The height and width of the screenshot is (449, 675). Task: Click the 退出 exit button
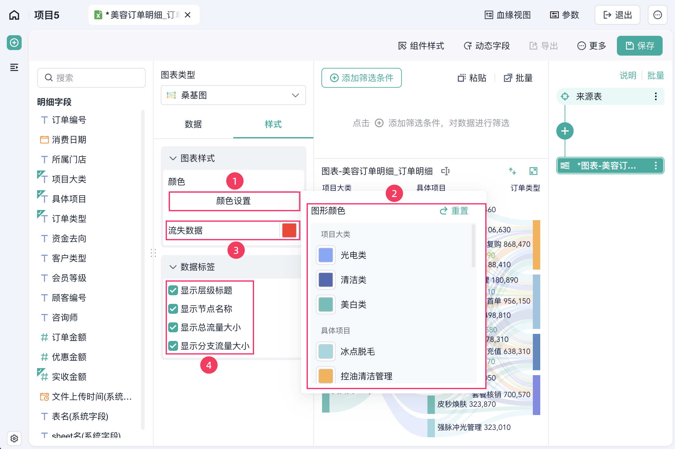tap(617, 15)
